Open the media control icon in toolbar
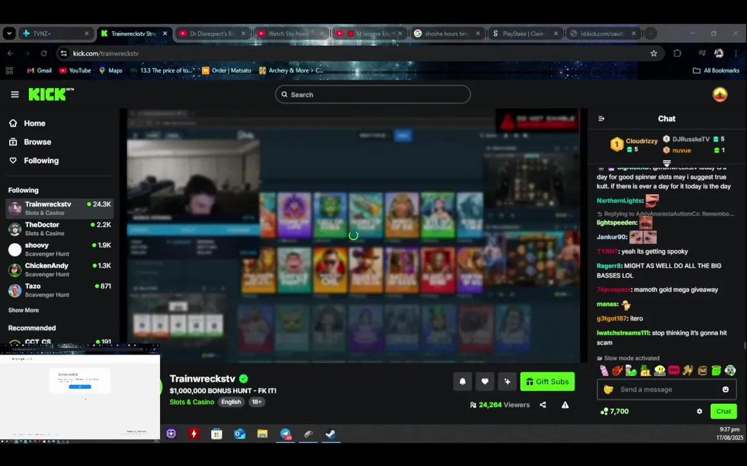 (x=702, y=53)
